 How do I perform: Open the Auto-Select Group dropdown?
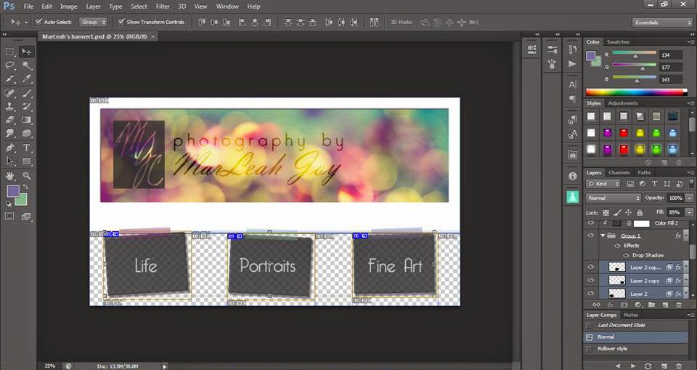tap(94, 22)
